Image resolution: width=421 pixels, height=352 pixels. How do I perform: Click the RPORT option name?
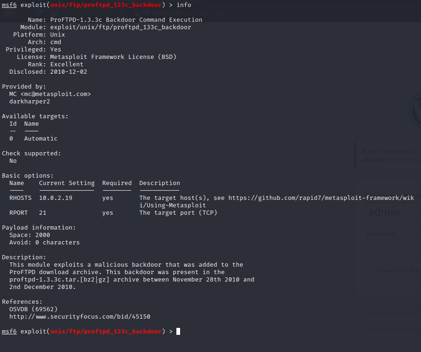tap(19, 213)
